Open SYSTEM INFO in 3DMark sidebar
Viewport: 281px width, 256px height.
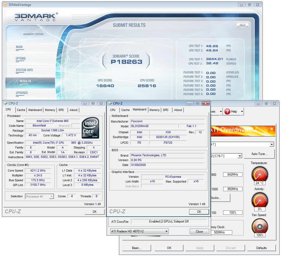point(24,70)
